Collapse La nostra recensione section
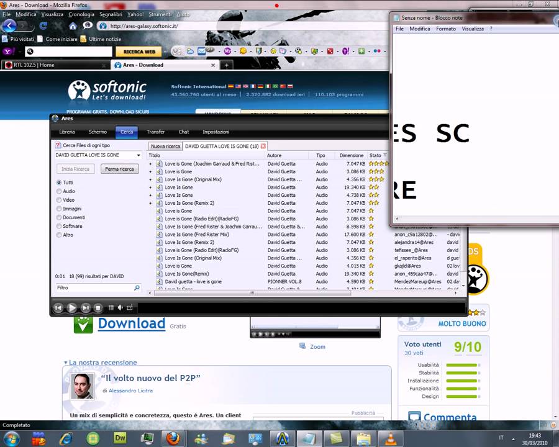The height and width of the screenshot is (447, 559). coord(66,363)
